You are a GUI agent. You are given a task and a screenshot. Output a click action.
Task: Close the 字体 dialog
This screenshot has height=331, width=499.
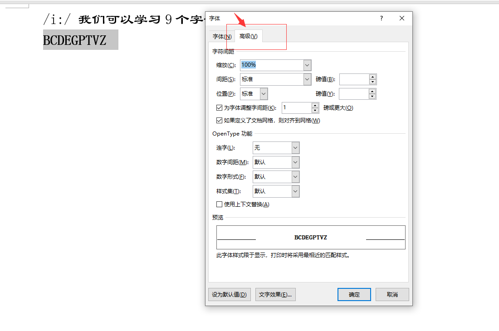click(402, 19)
